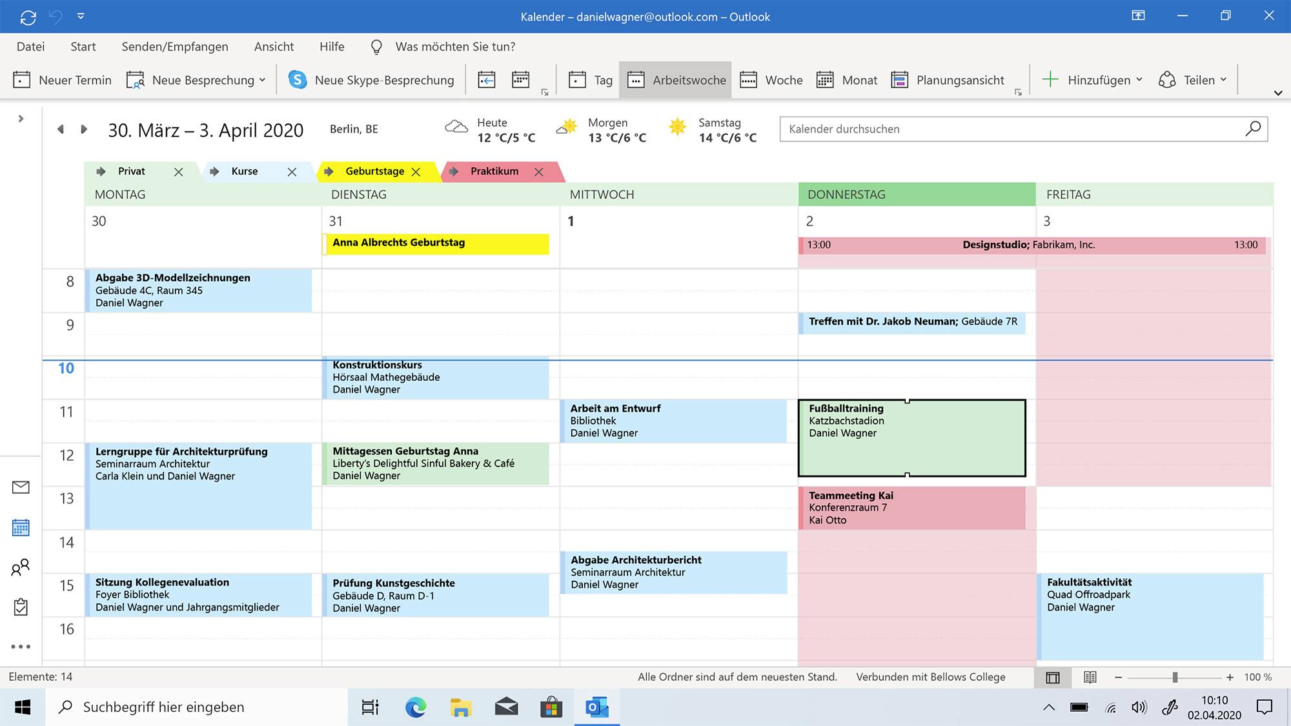Viewport: 1291px width, 726px height.
Task: Open Personen from the left sidebar
Action: pyautogui.click(x=20, y=567)
